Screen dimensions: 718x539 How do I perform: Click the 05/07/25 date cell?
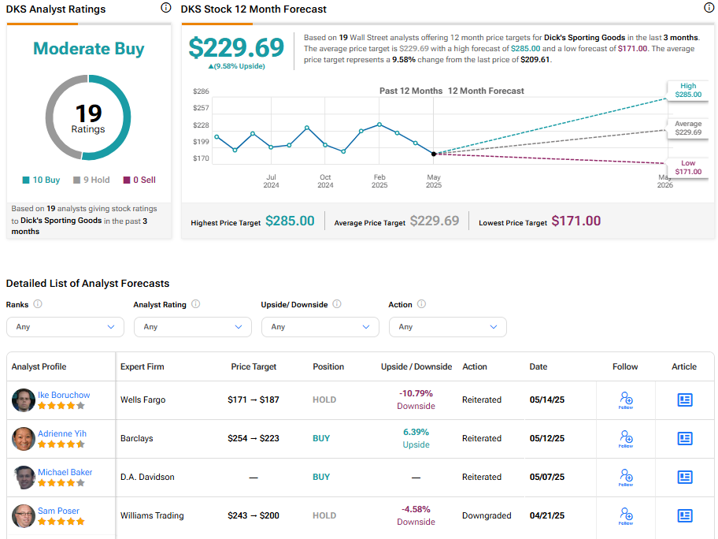tap(546, 477)
